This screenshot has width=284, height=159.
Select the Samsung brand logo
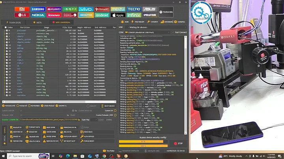[38, 9]
